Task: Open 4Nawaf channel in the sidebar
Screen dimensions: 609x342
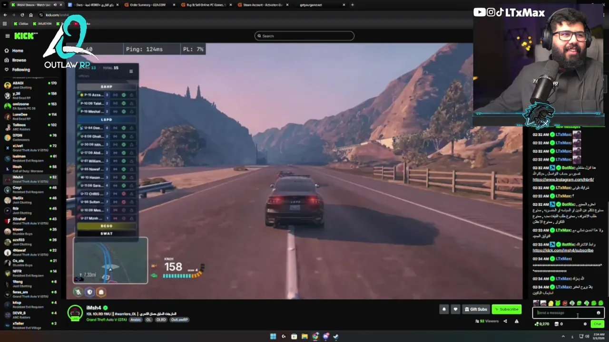Action: 29,252
